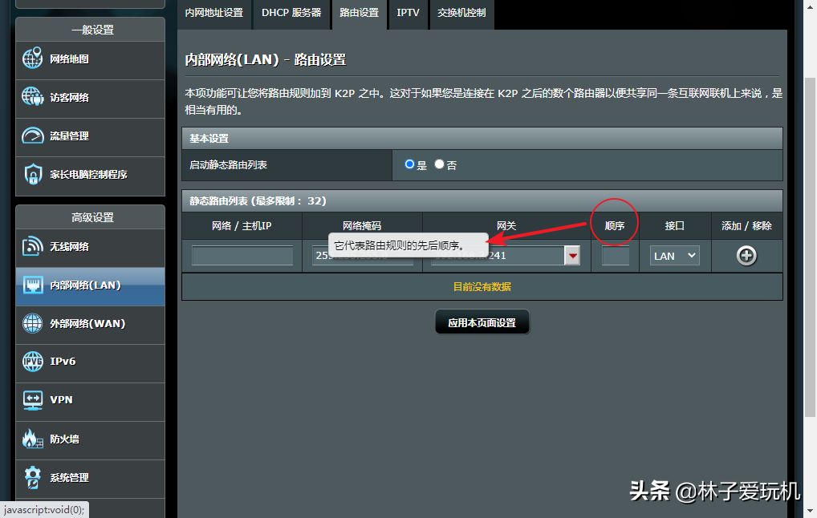The height and width of the screenshot is (518, 817).
Task: Expand the gateway red arrow dropdown
Action: pyautogui.click(x=572, y=256)
